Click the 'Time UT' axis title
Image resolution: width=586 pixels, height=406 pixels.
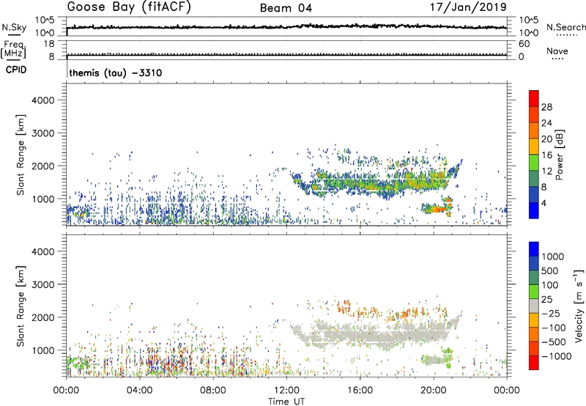[286, 402]
